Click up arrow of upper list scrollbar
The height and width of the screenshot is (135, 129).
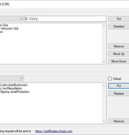pos(104,26)
